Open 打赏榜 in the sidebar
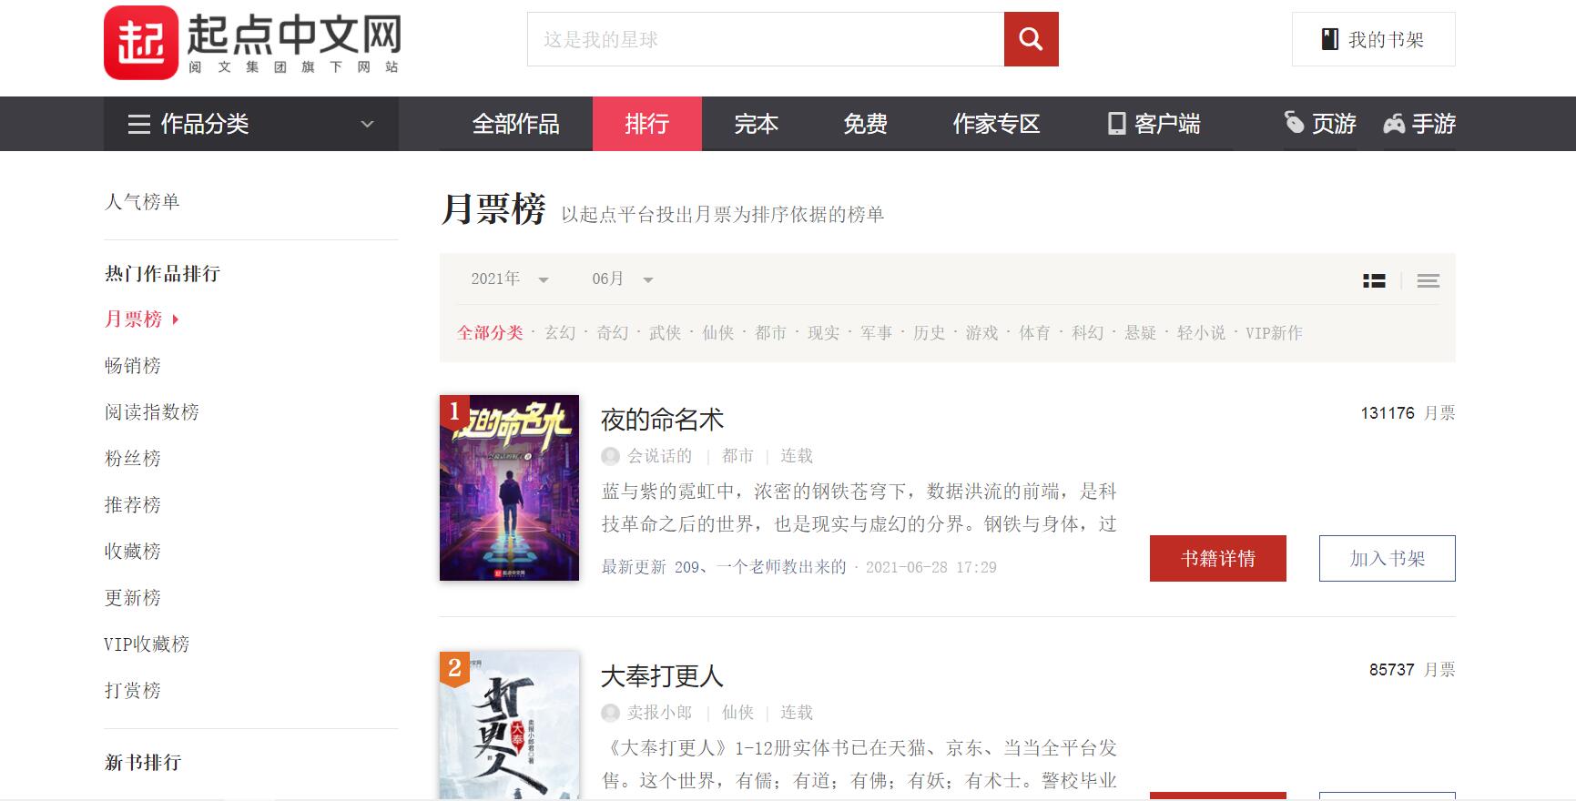The image size is (1576, 801). pyautogui.click(x=133, y=691)
